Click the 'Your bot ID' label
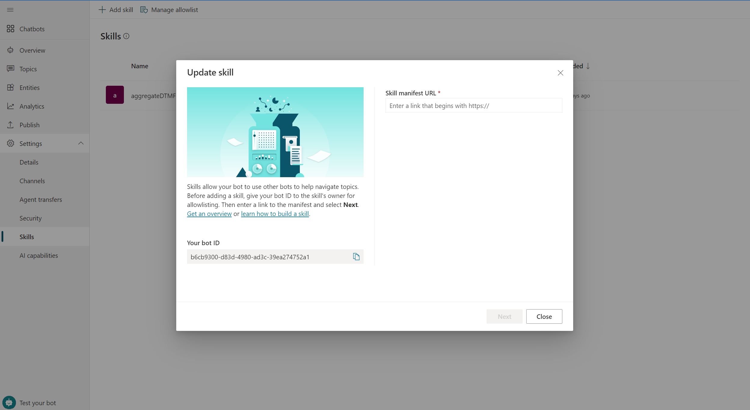750x410 pixels. point(203,243)
